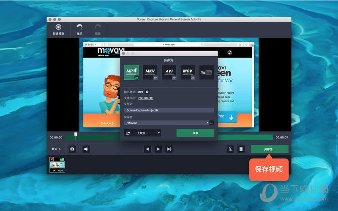
Task: Open the folder icon on recording thumbnail
Action: 62,160
